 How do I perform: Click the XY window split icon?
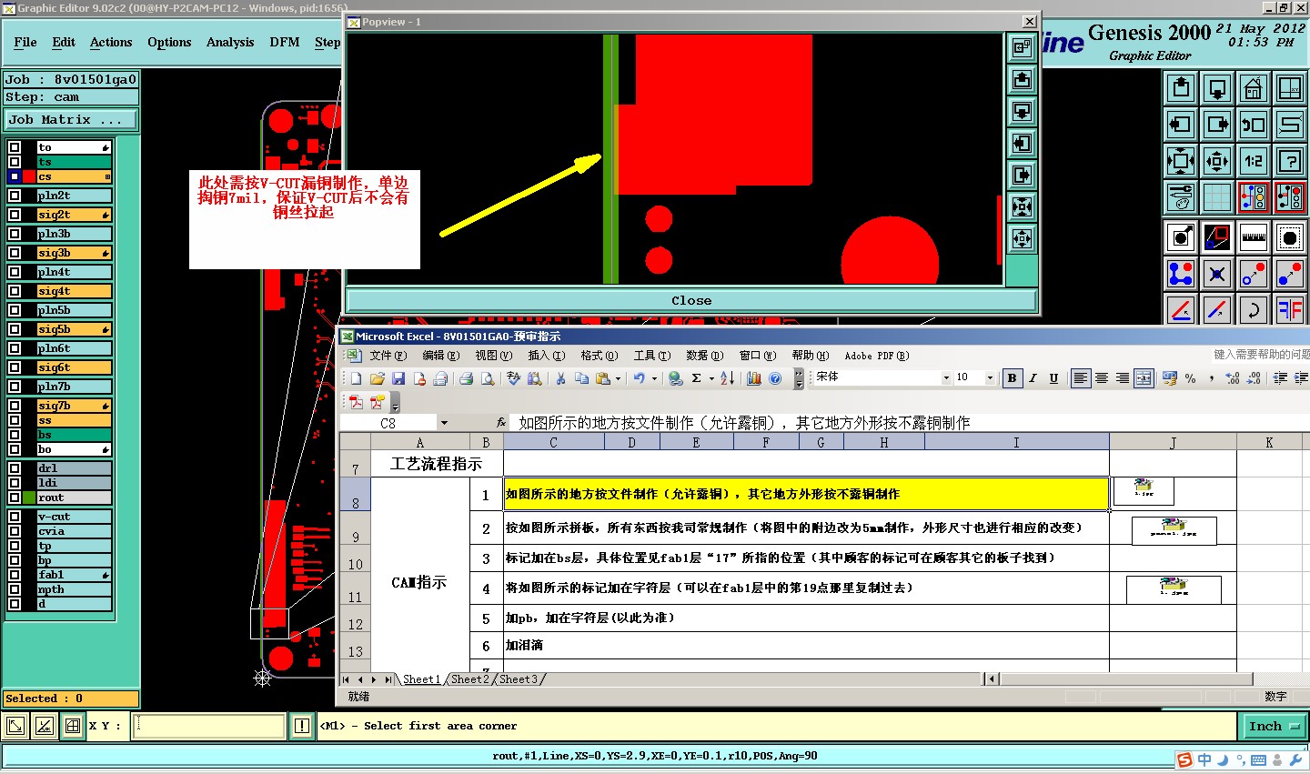click(x=1290, y=88)
